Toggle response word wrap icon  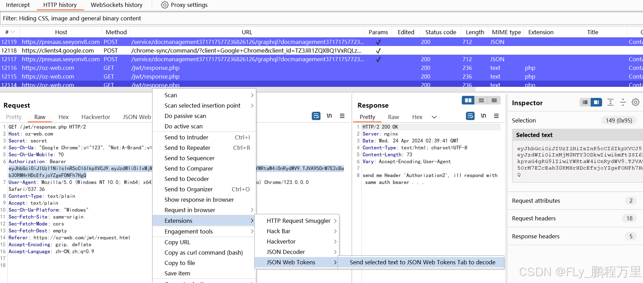point(470,116)
